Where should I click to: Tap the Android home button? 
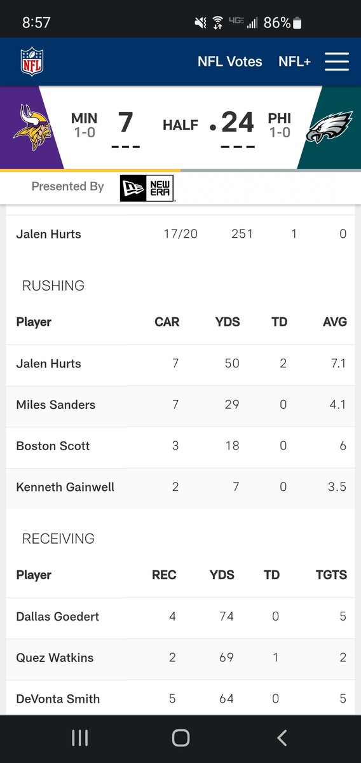point(180,738)
